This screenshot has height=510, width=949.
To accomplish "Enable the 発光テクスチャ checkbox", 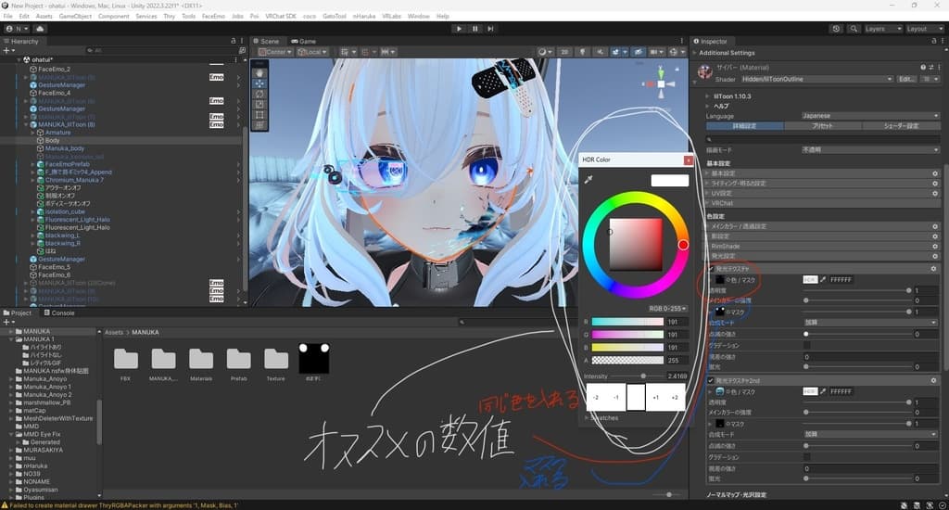I will (x=711, y=268).
